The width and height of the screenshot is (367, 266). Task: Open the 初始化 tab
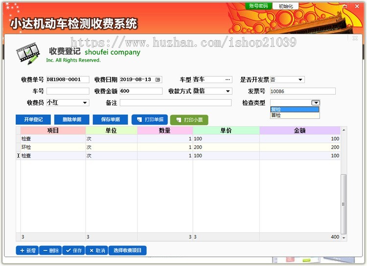coord(286,6)
